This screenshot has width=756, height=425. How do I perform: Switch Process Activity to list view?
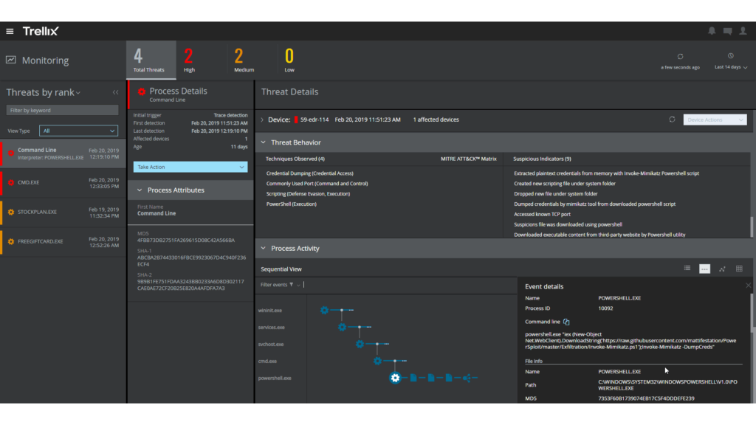[687, 269]
